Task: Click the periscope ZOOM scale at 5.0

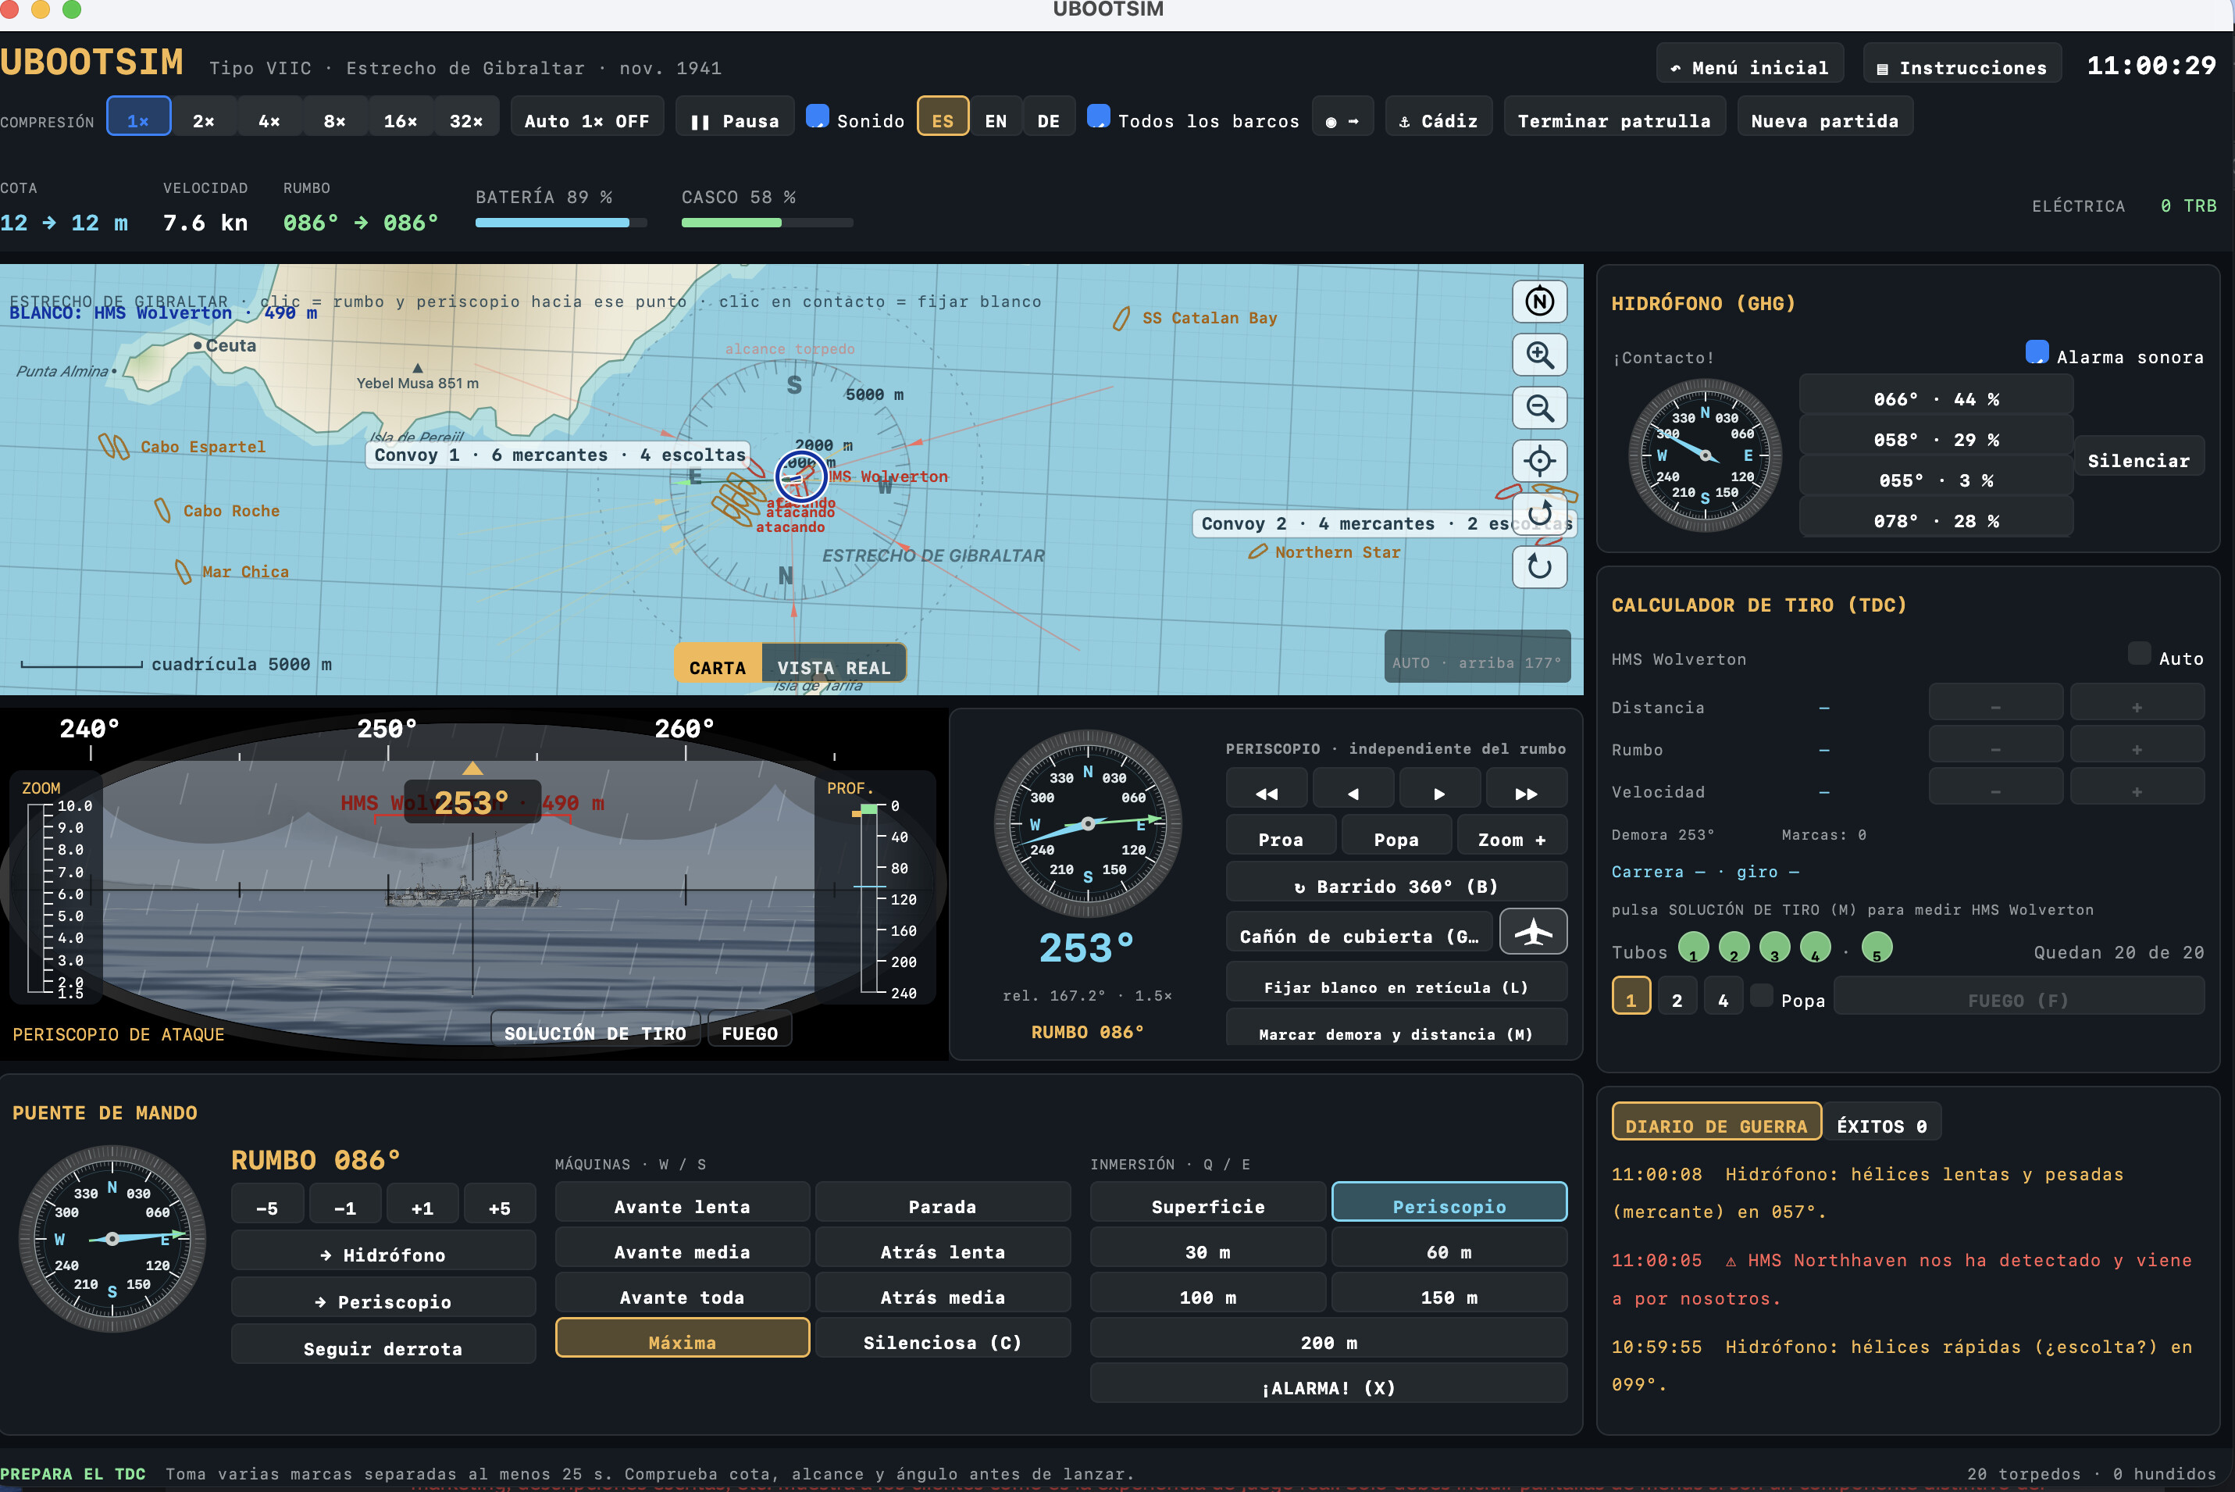Action: coord(70,916)
